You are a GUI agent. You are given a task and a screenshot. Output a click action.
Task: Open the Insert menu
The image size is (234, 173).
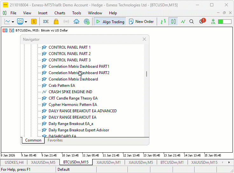[43, 13]
